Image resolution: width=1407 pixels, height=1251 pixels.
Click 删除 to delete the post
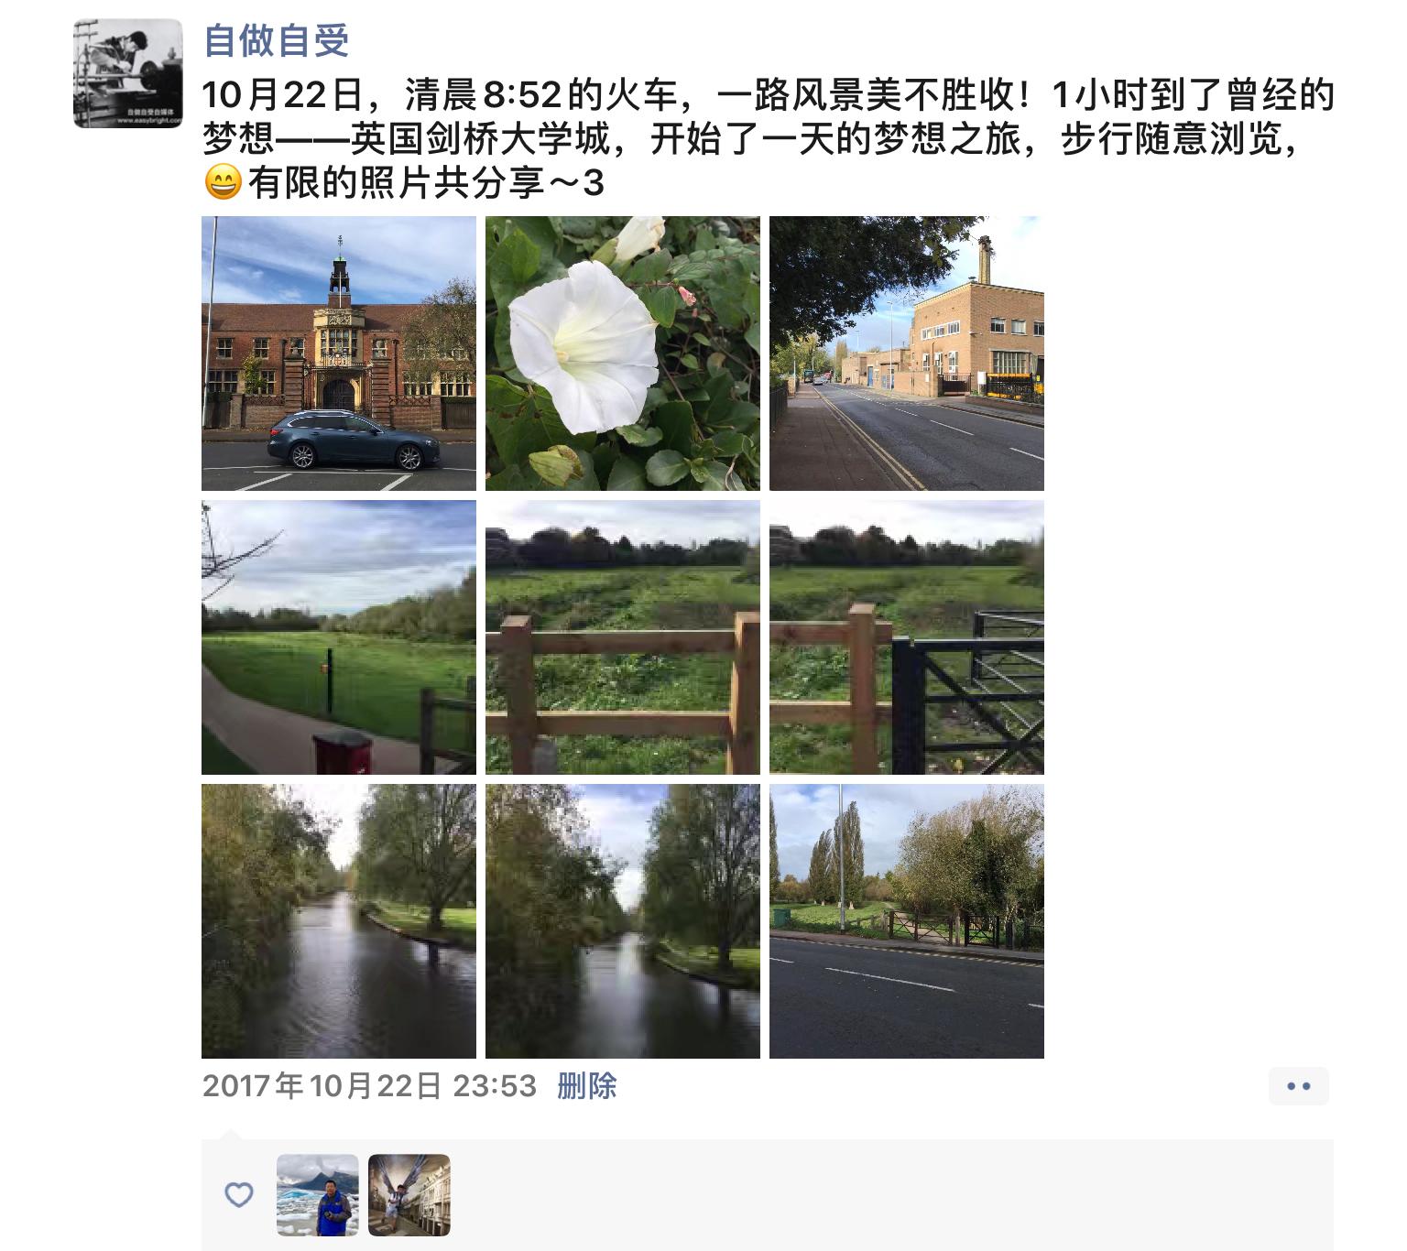[587, 1086]
